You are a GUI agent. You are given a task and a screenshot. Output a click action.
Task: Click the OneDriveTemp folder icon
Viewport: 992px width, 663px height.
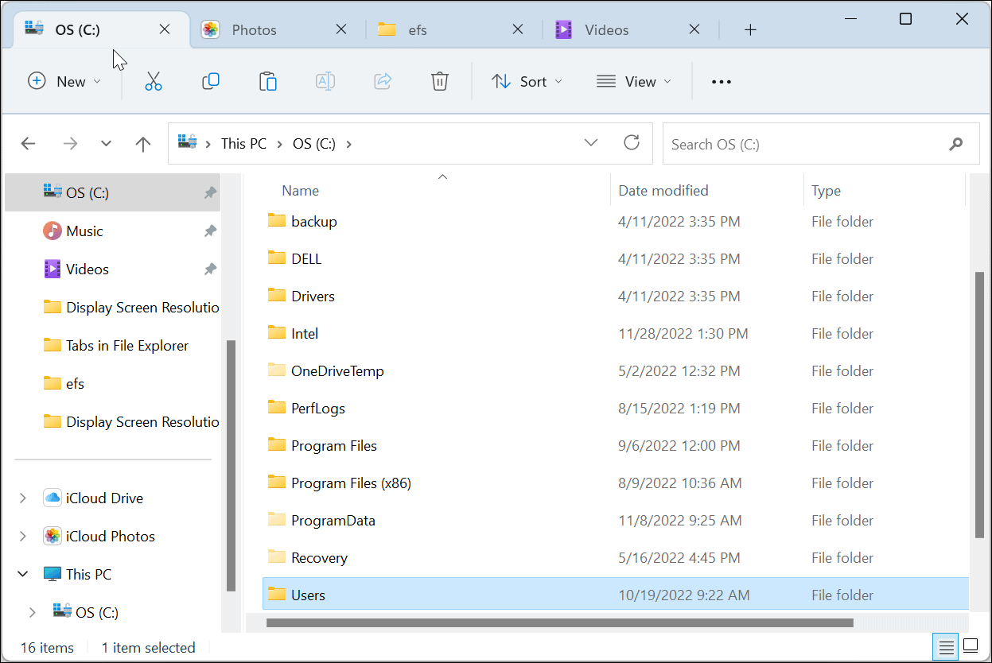277,370
